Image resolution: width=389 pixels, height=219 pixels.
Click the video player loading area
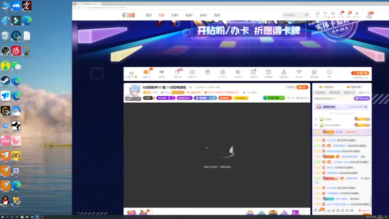tap(217, 155)
